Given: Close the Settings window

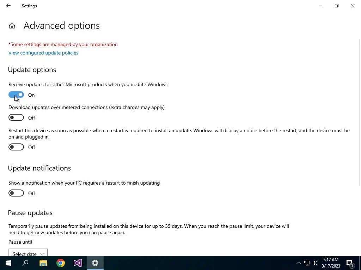Looking at the screenshot, I should point(353,6).
